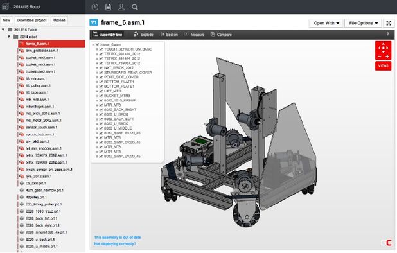Click 'Not displaying correctly?' link
397x253 pixels.
pyautogui.click(x=115, y=244)
